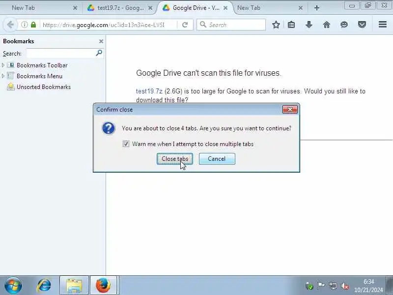Click the green padlock security icon
Viewport: 393px width, 295px height.
(33, 25)
